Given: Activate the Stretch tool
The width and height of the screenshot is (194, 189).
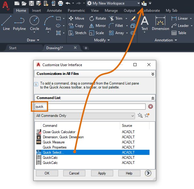Looking at the screenshot, I should pyautogui.click(x=77, y=33).
